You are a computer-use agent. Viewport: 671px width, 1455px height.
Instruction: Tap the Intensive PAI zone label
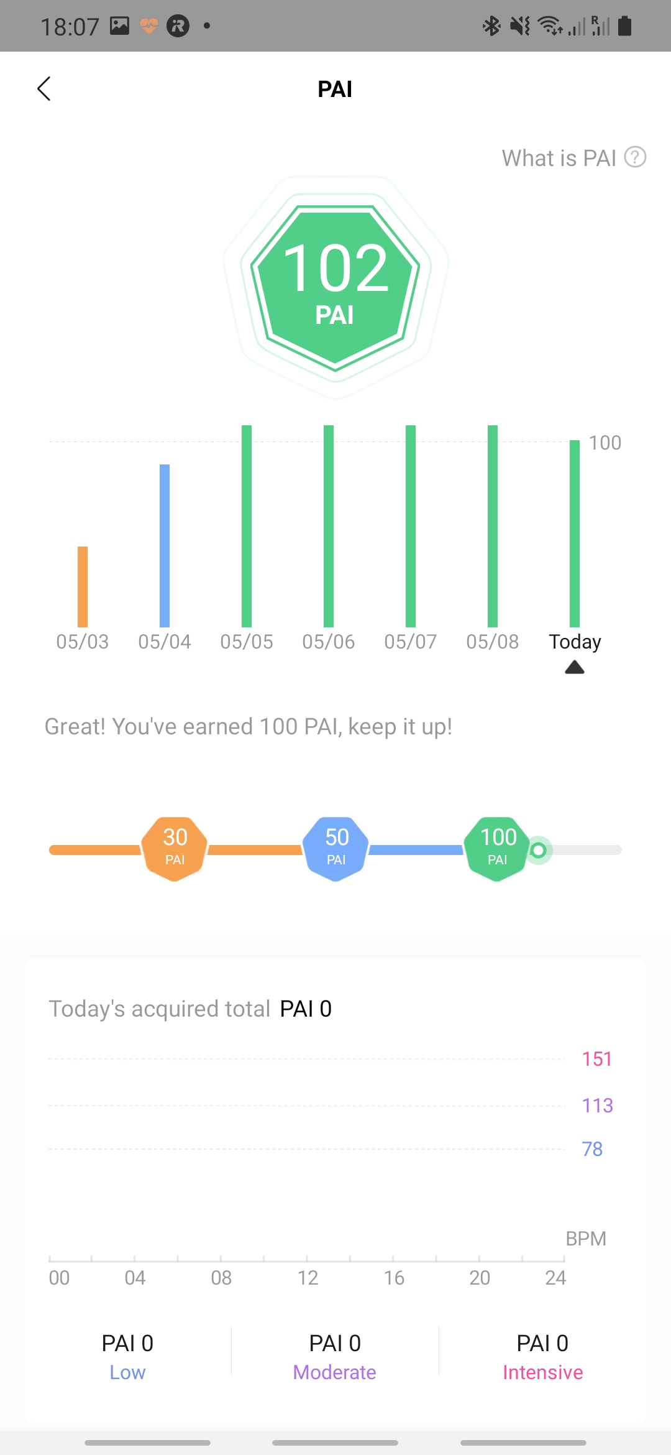tap(542, 1372)
